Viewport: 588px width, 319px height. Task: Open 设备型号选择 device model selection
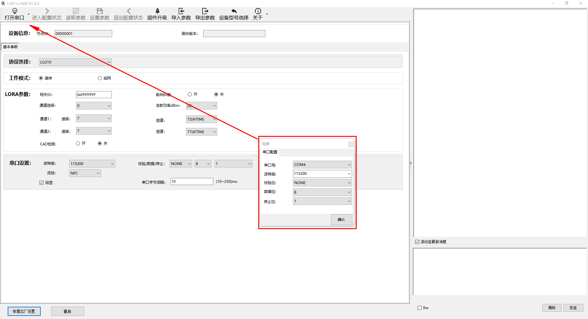pyautogui.click(x=234, y=14)
